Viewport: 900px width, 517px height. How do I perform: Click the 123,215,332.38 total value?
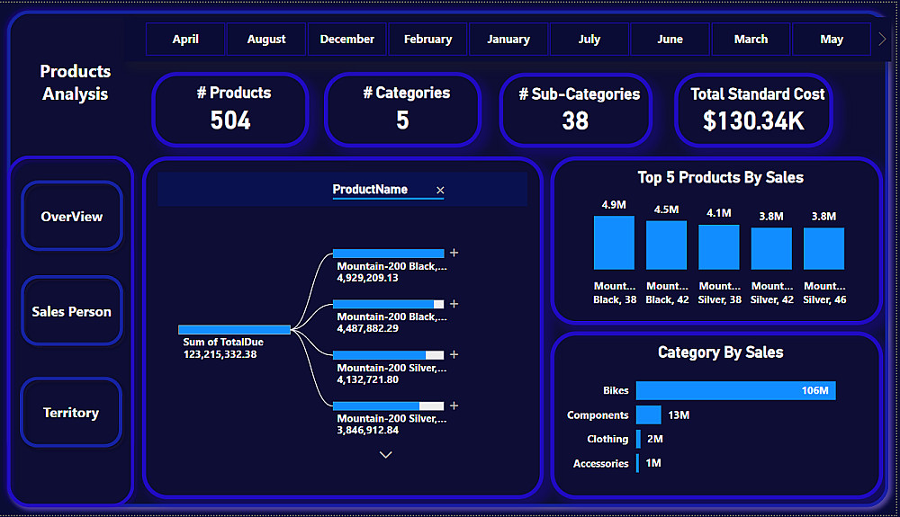220,354
